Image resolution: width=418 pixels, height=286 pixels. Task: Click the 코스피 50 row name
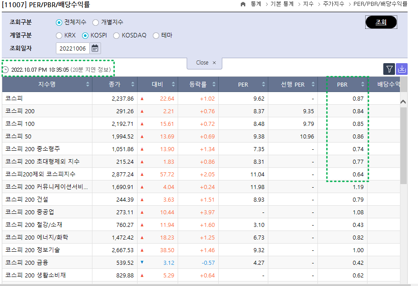[18, 136]
